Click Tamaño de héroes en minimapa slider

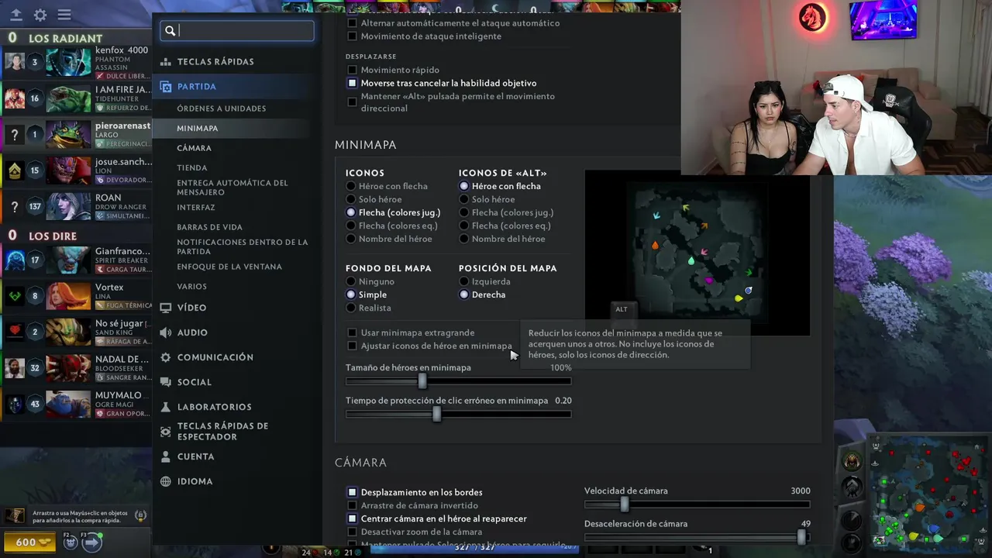tap(458, 381)
